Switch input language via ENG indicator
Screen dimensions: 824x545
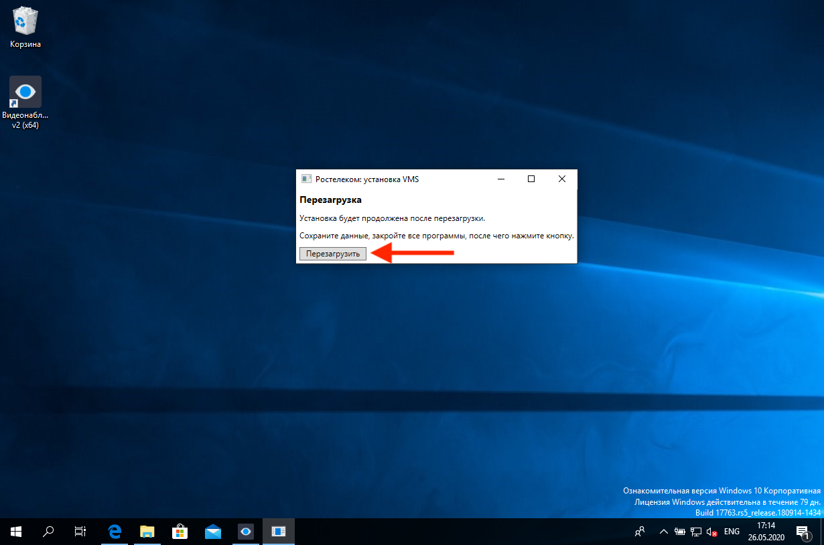[x=732, y=532]
